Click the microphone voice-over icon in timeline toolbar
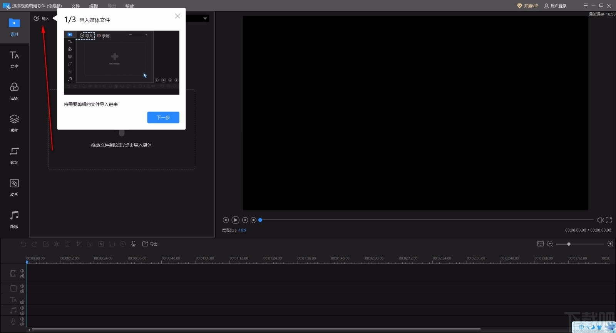Image resolution: width=616 pixels, height=333 pixels. point(134,244)
